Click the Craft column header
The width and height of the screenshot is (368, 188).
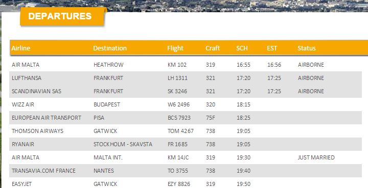pos(213,48)
